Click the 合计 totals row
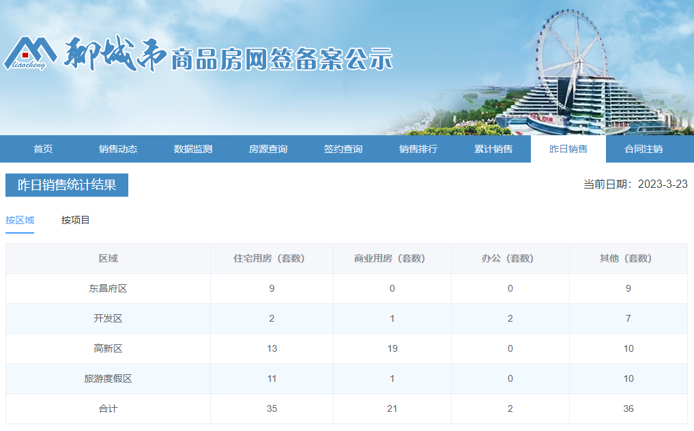Screen dimensions: 694x431 coord(108,408)
